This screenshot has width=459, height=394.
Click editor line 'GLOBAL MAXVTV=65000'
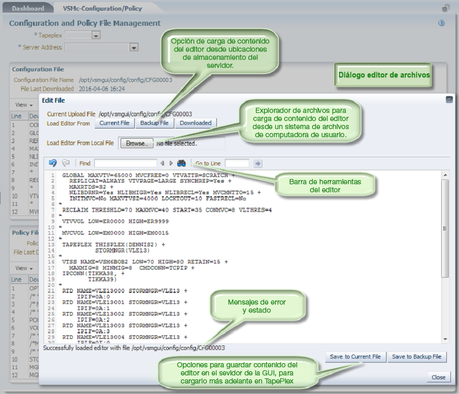(148, 175)
